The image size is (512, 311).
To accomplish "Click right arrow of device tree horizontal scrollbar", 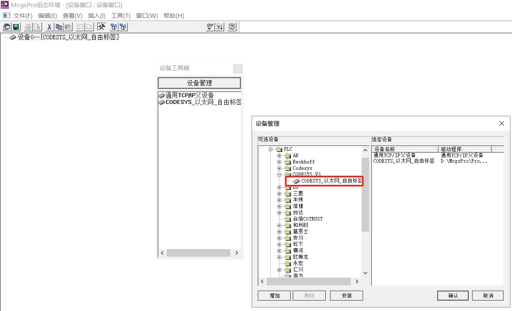I will pyautogui.click(x=356, y=281).
